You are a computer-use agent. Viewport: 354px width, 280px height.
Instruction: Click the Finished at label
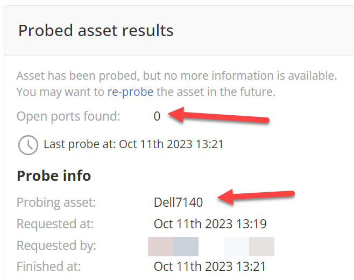coord(48,266)
